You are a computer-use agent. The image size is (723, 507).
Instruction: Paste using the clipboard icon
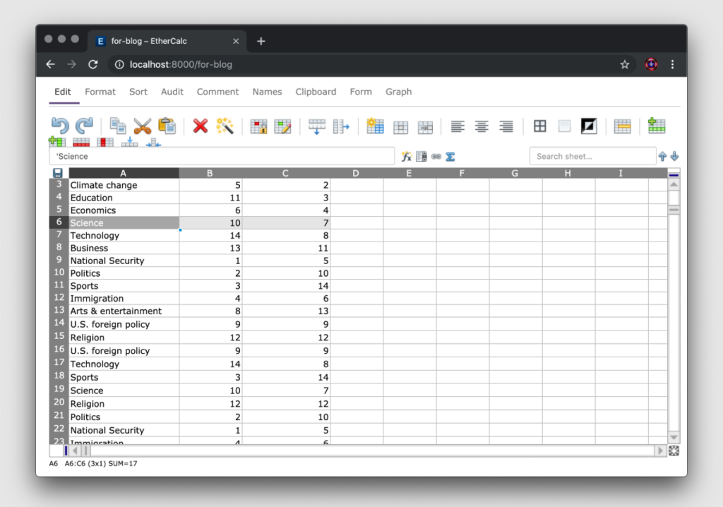(x=167, y=126)
